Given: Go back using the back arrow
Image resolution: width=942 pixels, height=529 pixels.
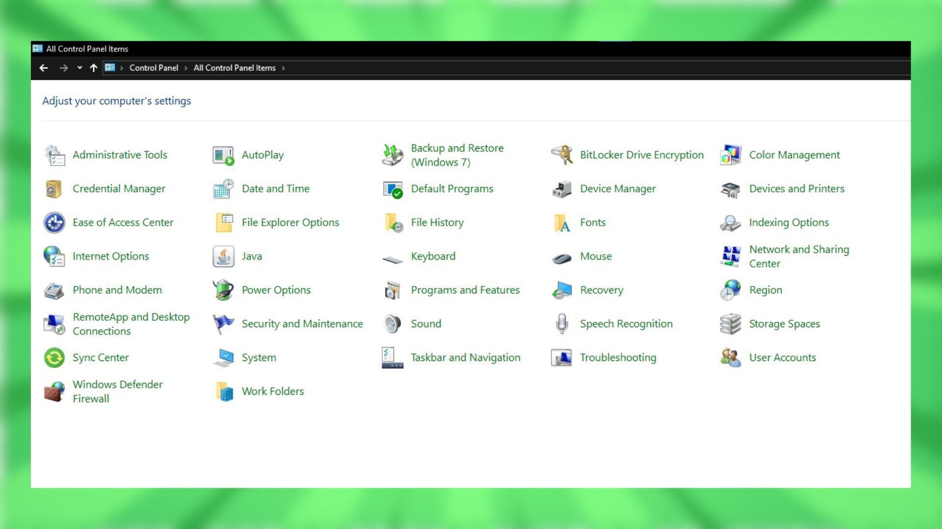Looking at the screenshot, I should pyautogui.click(x=44, y=68).
